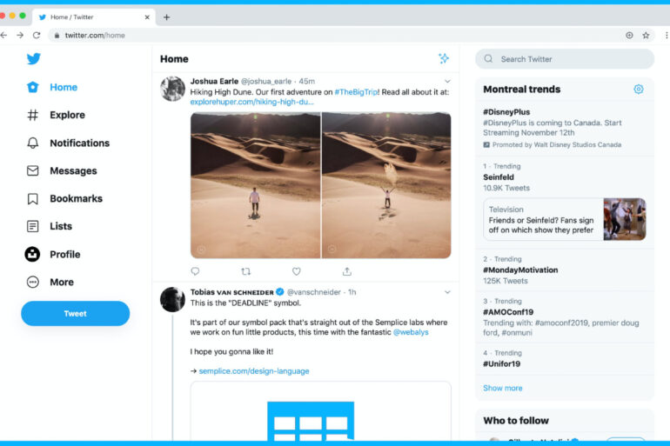Click Joshua Earle's profile avatar
670x446 pixels.
(x=172, y=89)
